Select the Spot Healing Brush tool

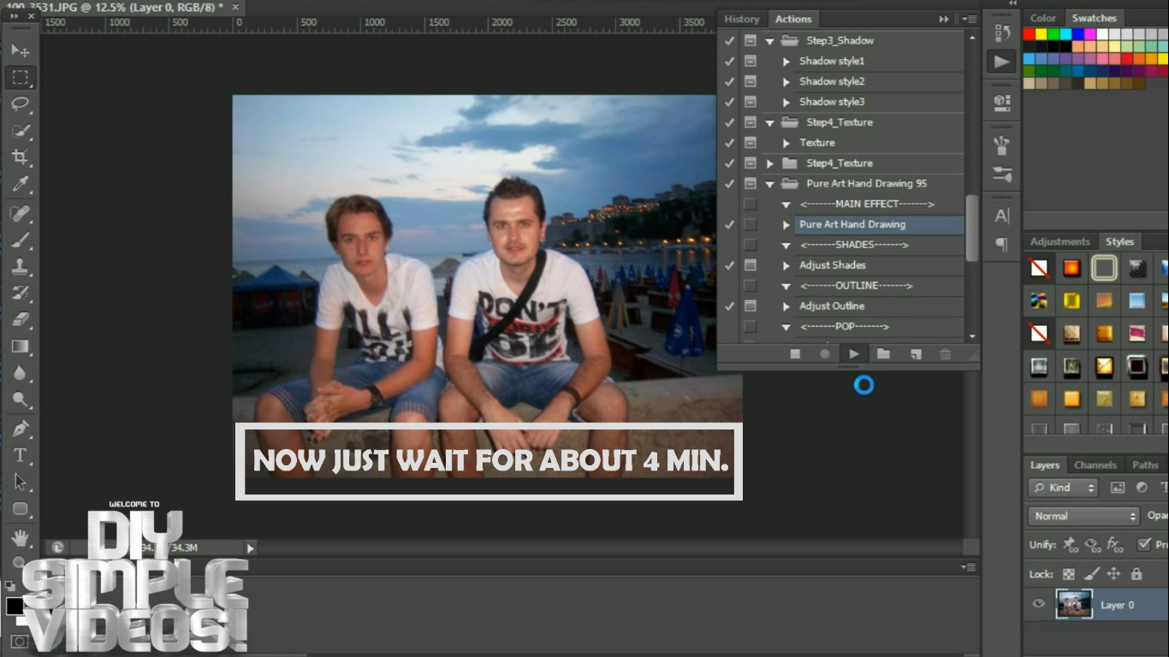tap(20, 213)
